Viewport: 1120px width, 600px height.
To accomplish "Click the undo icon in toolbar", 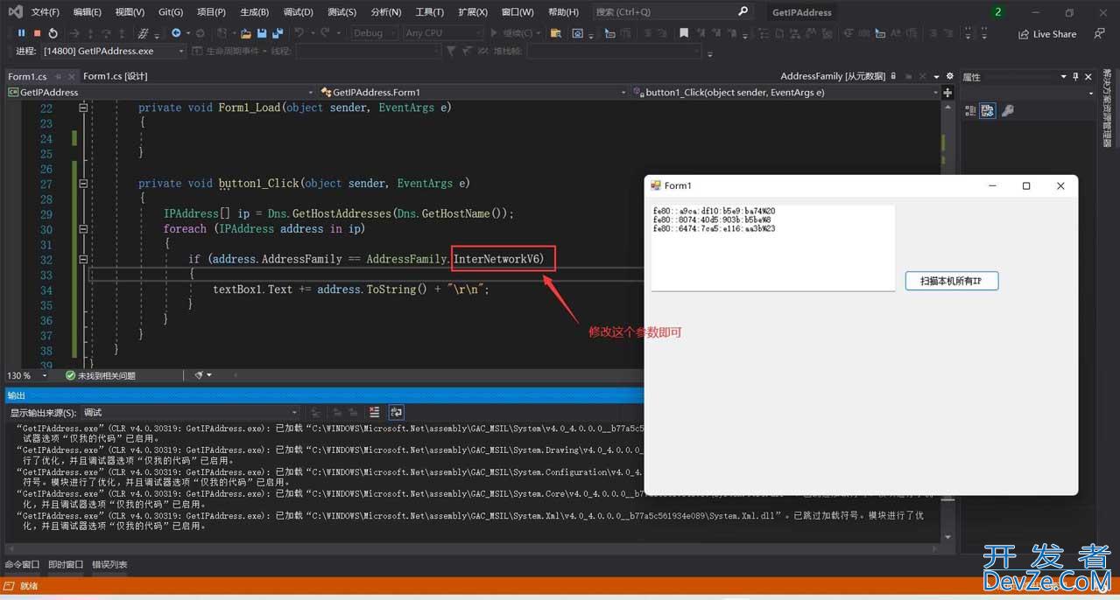I will (x=299, y=33).
